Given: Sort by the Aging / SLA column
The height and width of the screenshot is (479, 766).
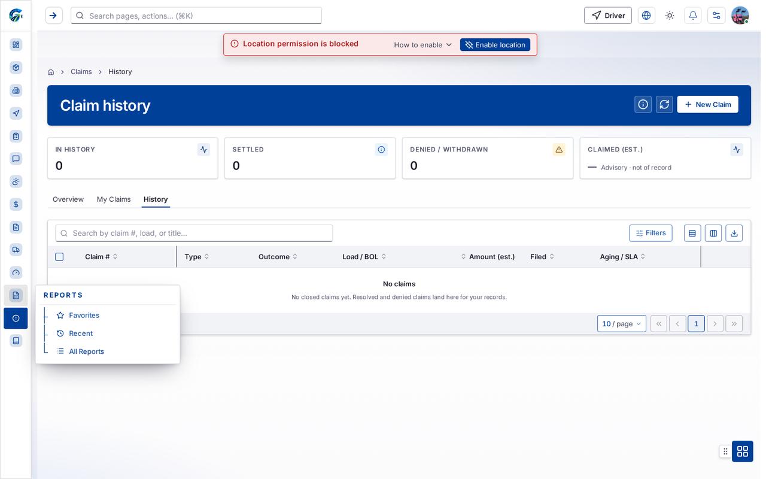Looking at the screenshot, I should pyautogui.click(x=622, y=257).
